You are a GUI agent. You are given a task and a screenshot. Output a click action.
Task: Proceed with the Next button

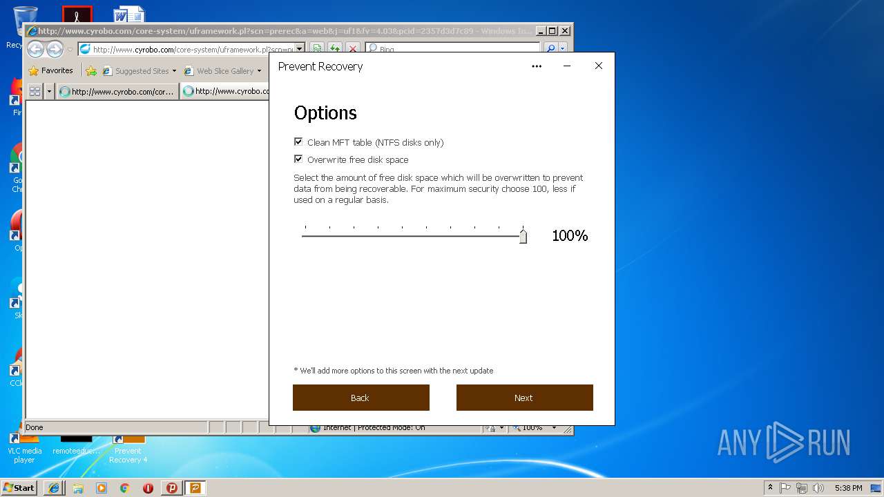pos(525,398)
